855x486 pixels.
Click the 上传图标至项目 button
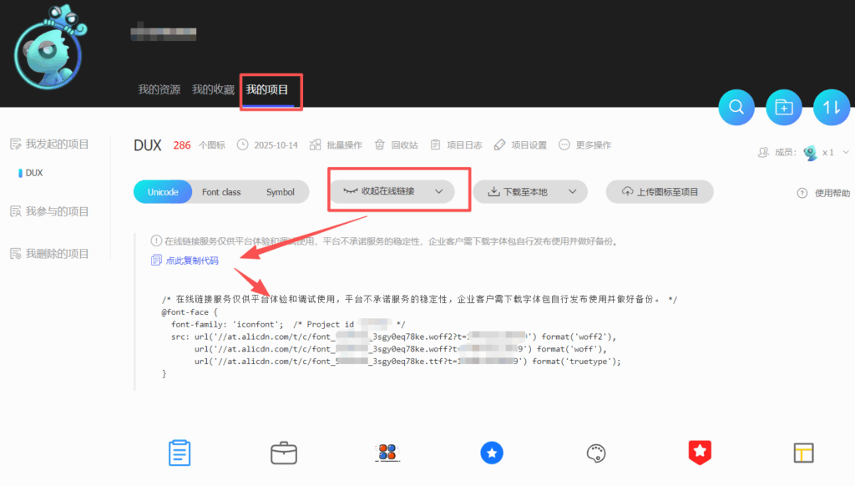[660, 191]
